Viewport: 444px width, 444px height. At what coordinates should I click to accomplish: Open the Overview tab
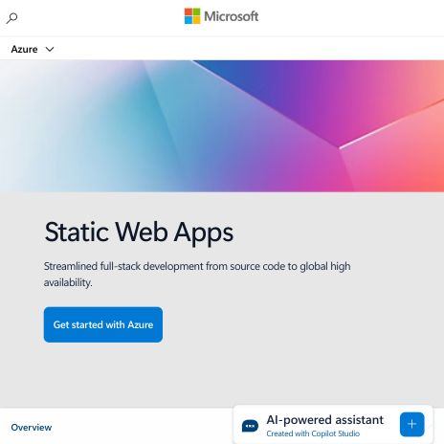[x=32, y=427]
